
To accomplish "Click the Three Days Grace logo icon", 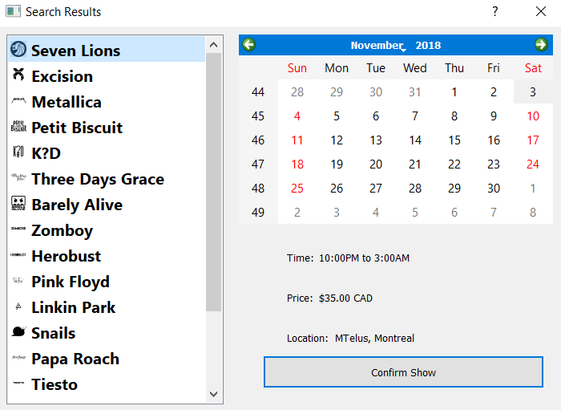I will [x=18, y=177].
